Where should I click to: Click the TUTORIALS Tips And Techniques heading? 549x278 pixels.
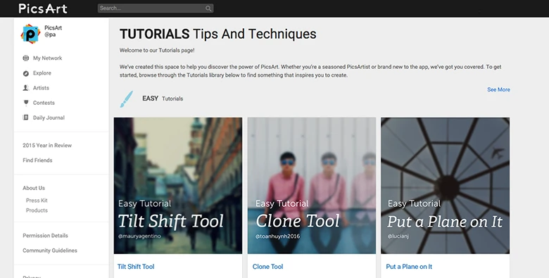coord(217,34)
